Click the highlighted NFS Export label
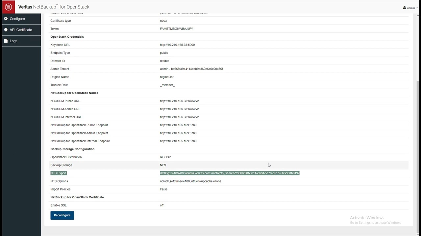This screenshot has height=236, width=421. (x=59, y=173)
